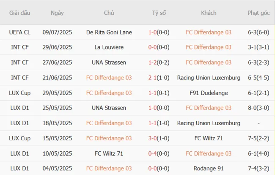Open the Rodange 91 team link
Image resolution: width=275 pixels, height=175 pixels.
209,169
